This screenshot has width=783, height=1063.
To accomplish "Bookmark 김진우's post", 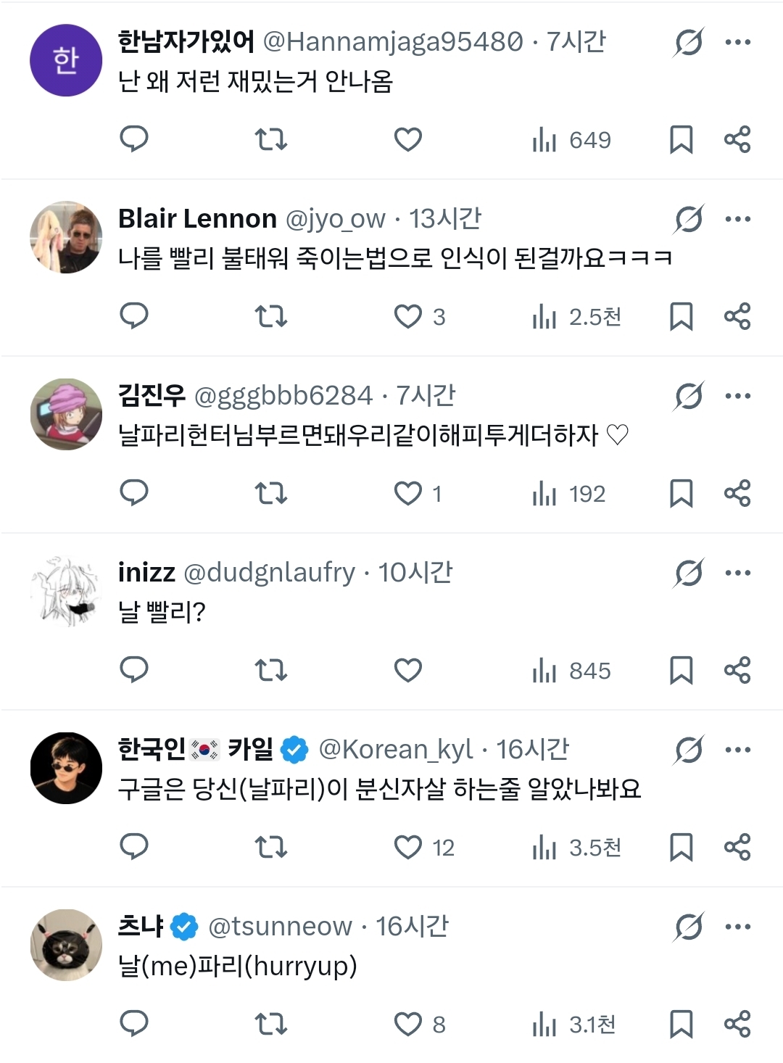I will click(x=681, y=494).
